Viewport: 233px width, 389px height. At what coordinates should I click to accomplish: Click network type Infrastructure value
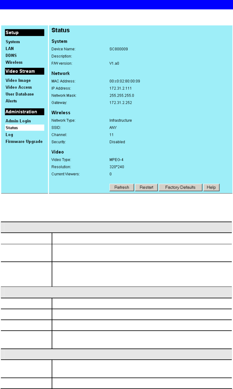[121, 120]
